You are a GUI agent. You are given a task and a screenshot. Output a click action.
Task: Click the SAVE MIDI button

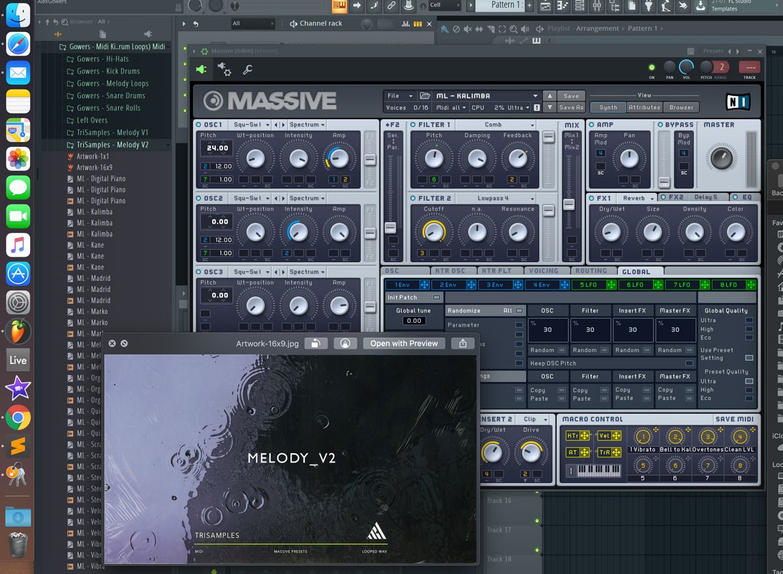pyautogui.click(x=734, y=419)
